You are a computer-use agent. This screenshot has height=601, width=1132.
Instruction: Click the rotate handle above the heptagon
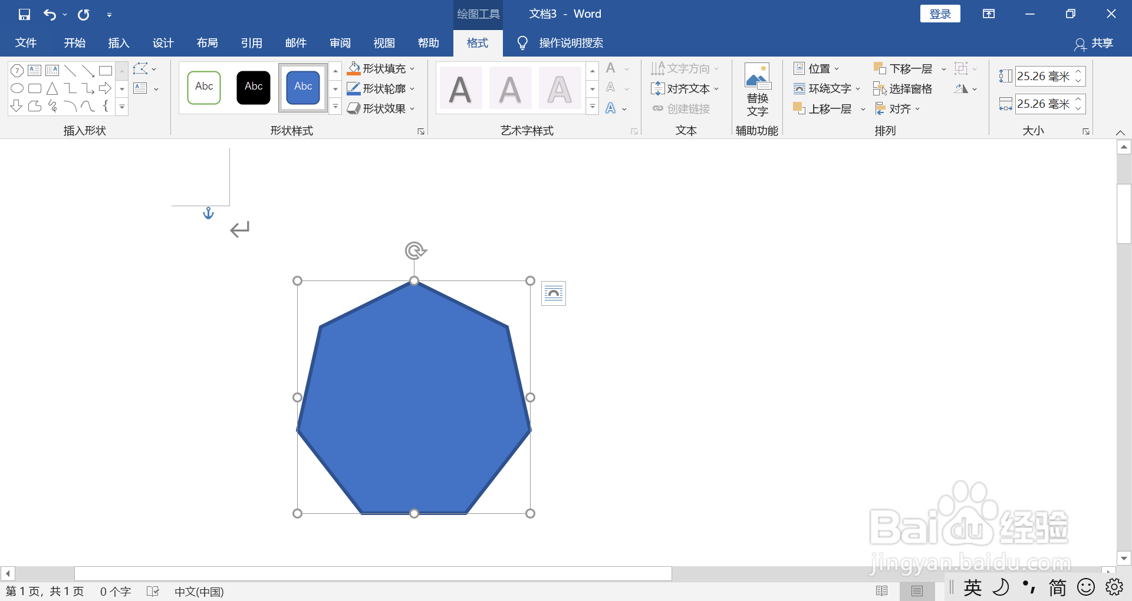(x=415, y=250)
